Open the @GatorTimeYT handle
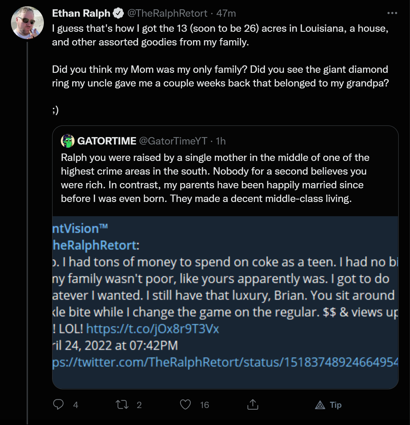 pyautogui.click(x=173, y=141)
